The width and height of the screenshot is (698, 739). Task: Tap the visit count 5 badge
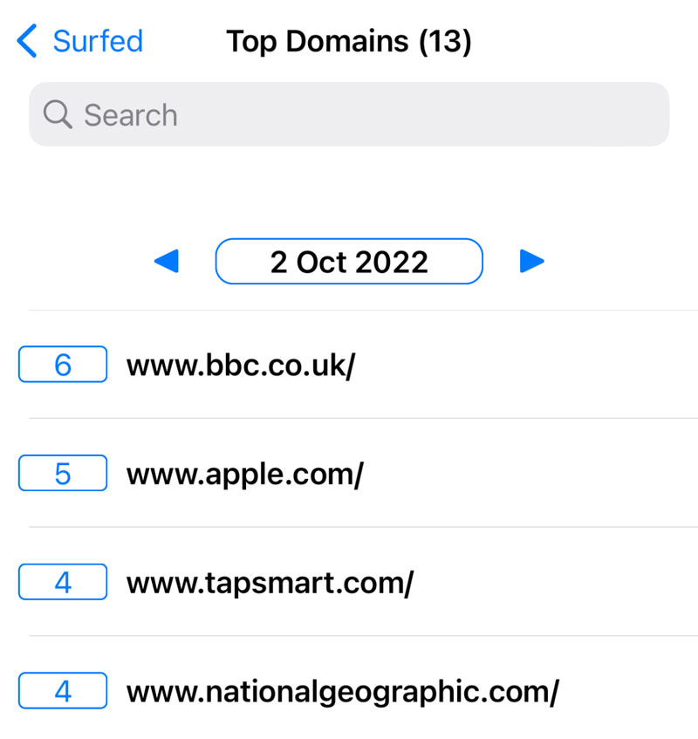(x=63, y=473)
